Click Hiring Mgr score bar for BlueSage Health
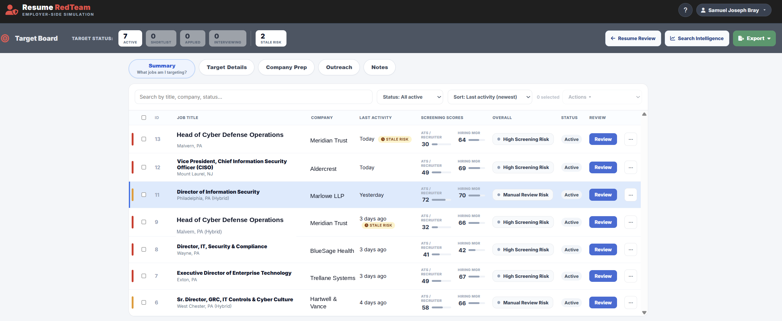The height and width of the screenshot is (321, 782). coord(476,250)
